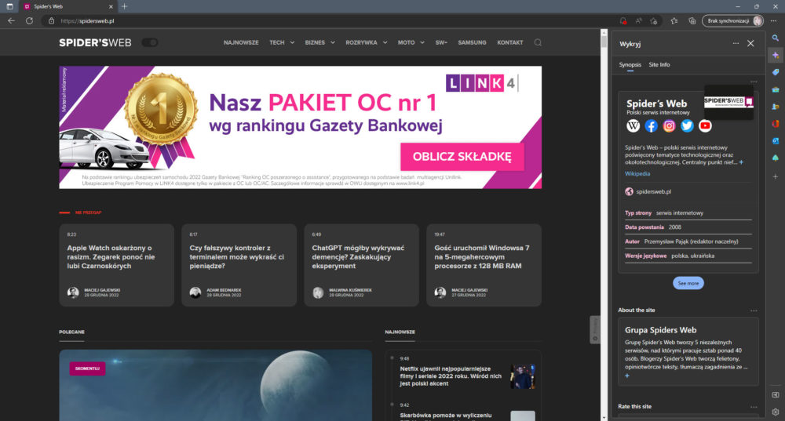Add this page to favorites

pos(654,21)
